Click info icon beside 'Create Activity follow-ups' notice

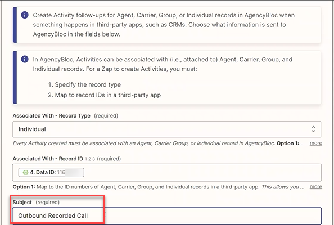(25, 15)
